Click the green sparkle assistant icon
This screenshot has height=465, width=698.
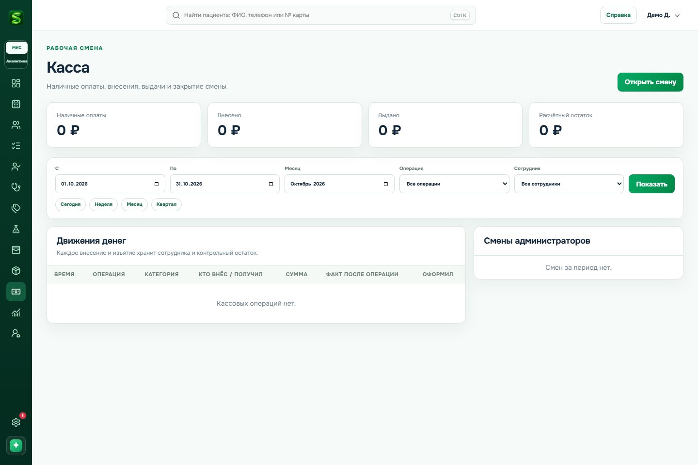pyautogui.click(x=16, y=446)
